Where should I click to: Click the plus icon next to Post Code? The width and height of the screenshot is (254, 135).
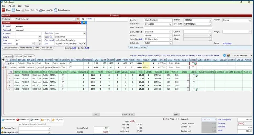click(x=40, y=44)
